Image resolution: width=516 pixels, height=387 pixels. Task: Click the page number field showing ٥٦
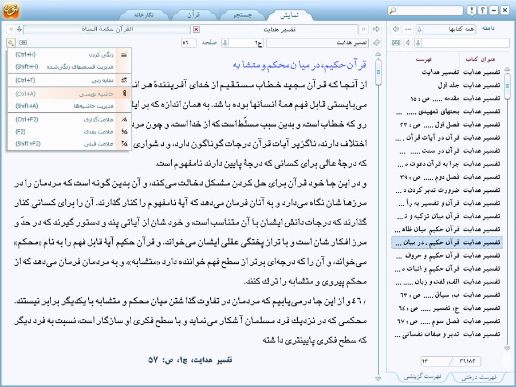pyautogui.click(x=188, y=43)
